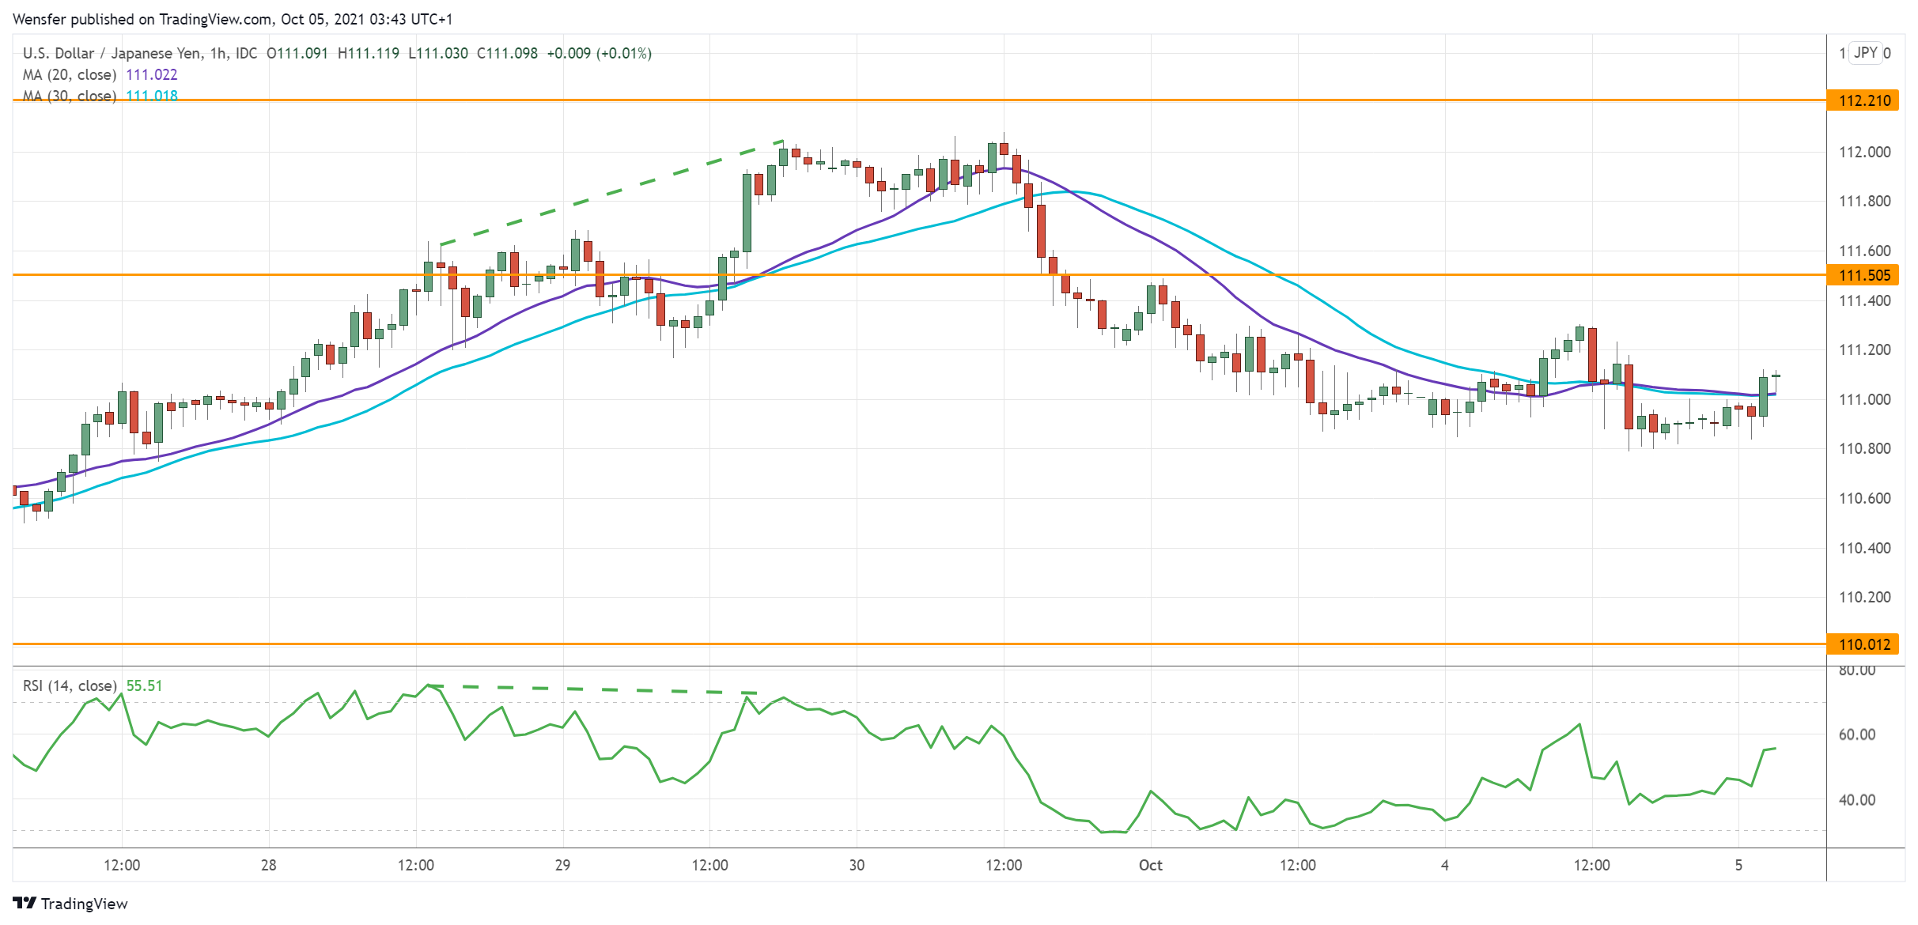This screenshot has height=925, width=1918.
Task: Click the 112.210 orange price label
Action: (1863, 100)
